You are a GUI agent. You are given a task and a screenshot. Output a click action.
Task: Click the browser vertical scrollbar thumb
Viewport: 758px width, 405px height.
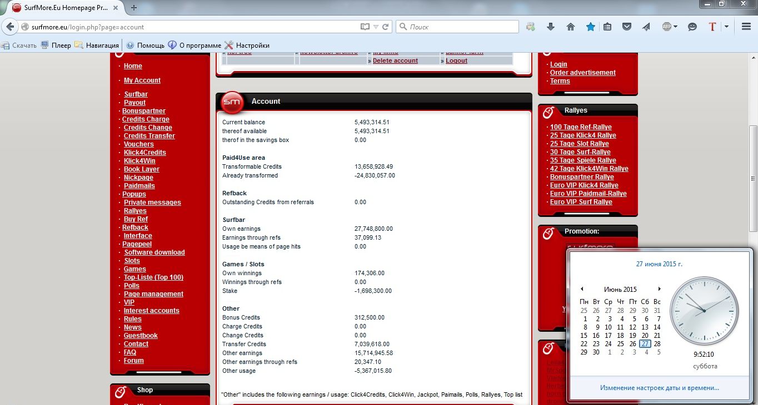pyautogui.click(x=754, y=179)
